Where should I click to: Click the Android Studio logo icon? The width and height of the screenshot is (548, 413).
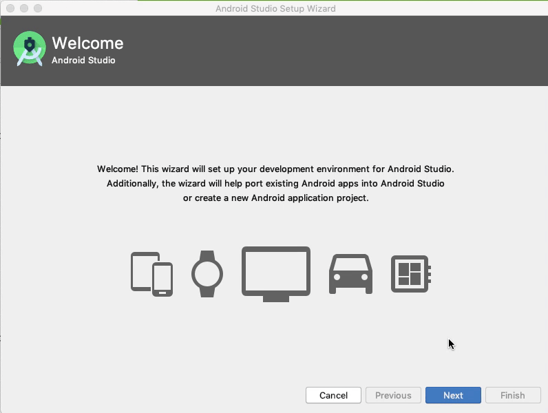tap(30, 49)
